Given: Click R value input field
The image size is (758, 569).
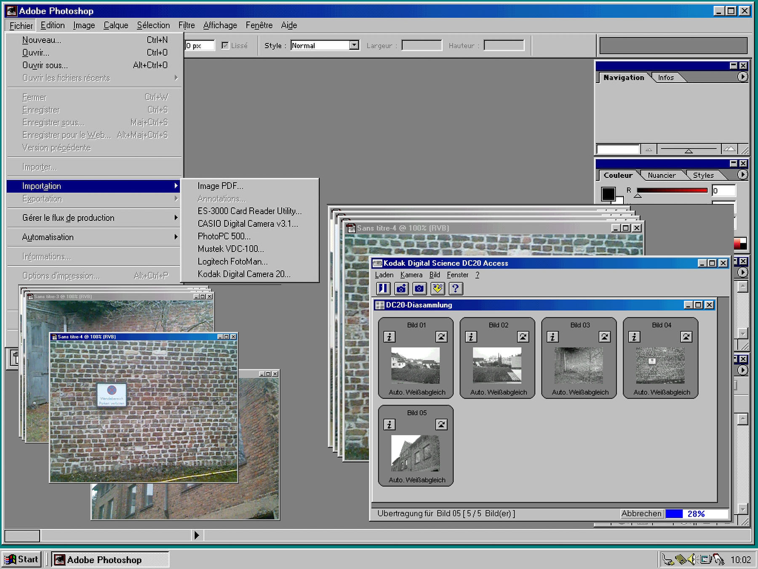Looking at the screenshot, I should tap(723, 191).
